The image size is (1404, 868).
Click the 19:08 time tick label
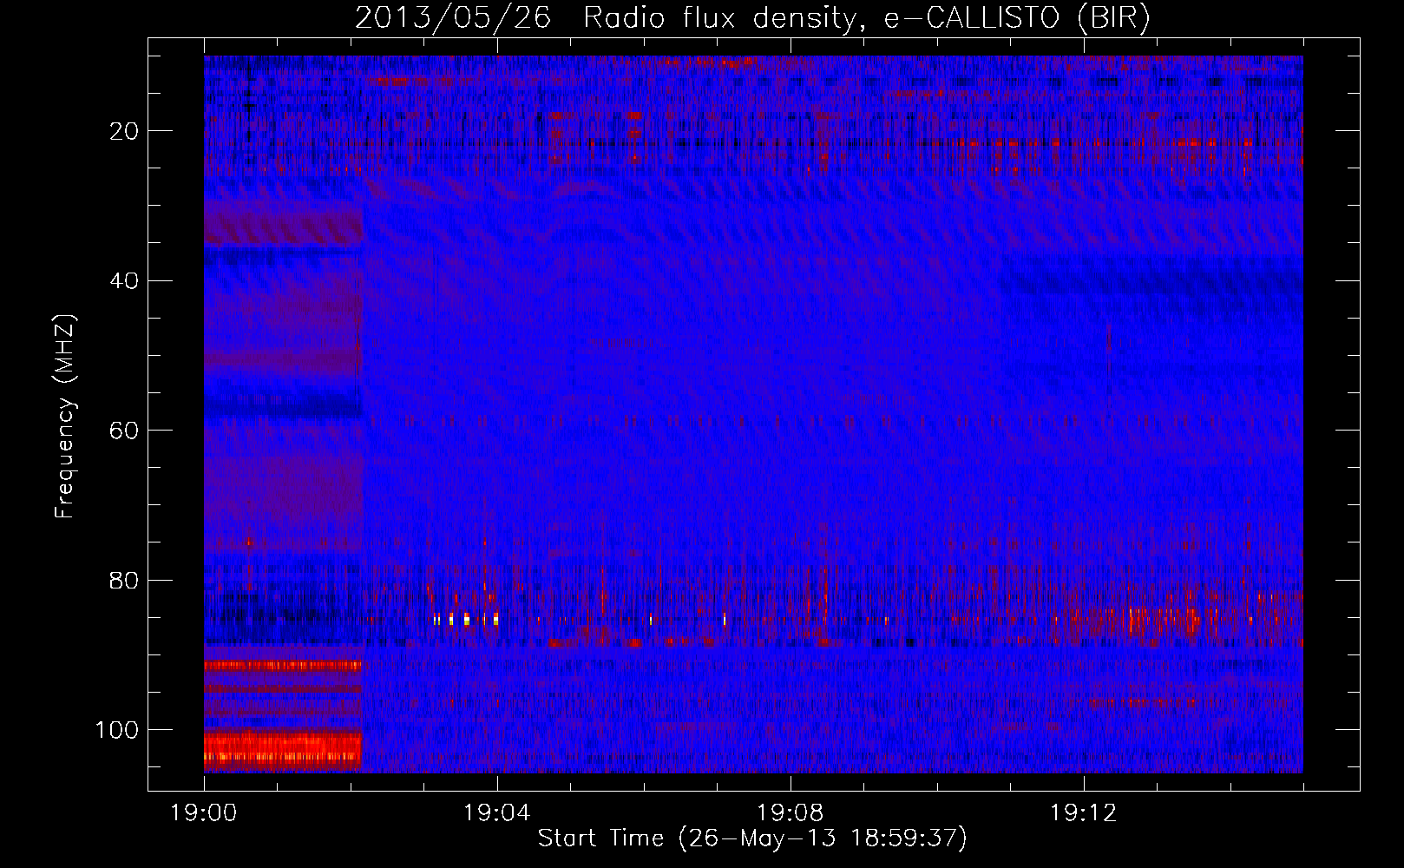pos(791,813)
